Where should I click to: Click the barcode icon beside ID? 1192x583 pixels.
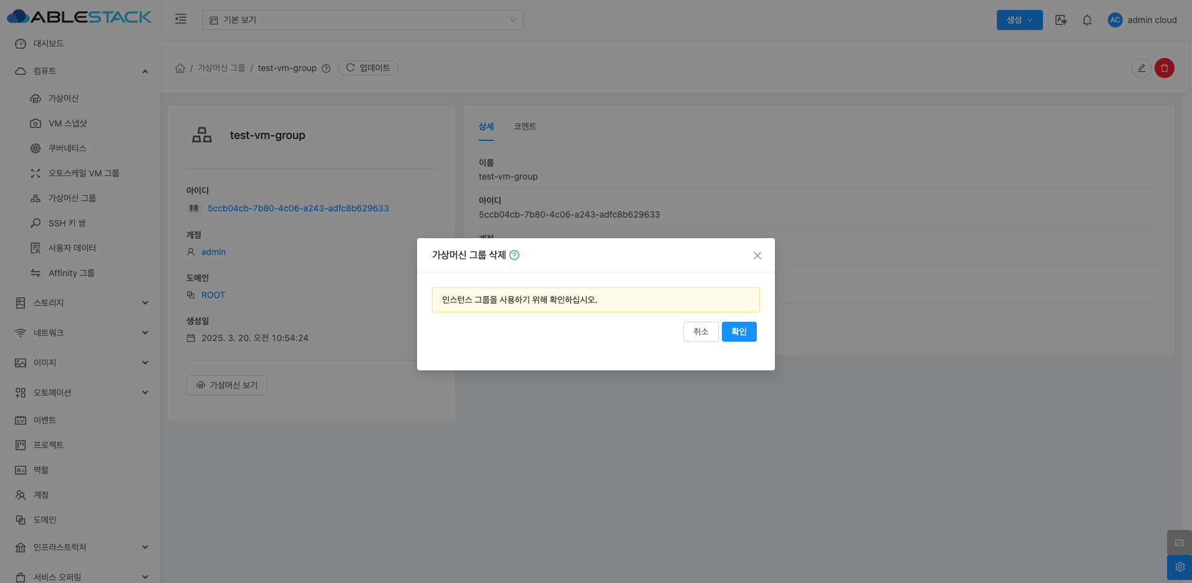pyautogui.click(x=194, y=208)
